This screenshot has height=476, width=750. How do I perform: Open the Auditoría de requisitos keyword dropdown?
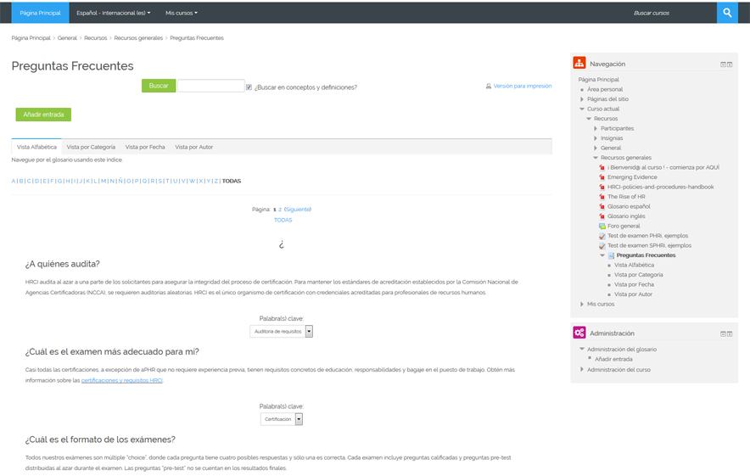tap(282, 331)
